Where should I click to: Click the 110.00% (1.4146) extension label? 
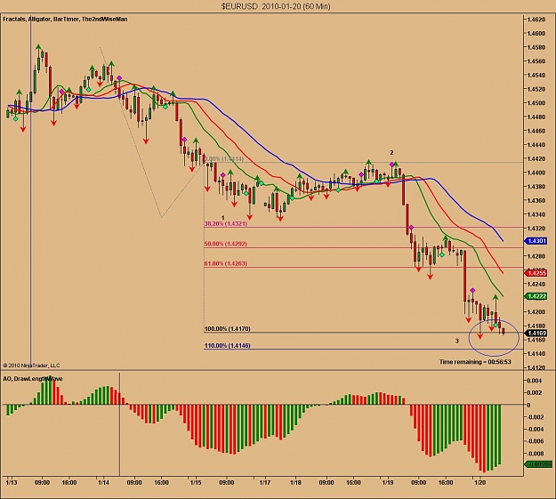coord(228,345)
